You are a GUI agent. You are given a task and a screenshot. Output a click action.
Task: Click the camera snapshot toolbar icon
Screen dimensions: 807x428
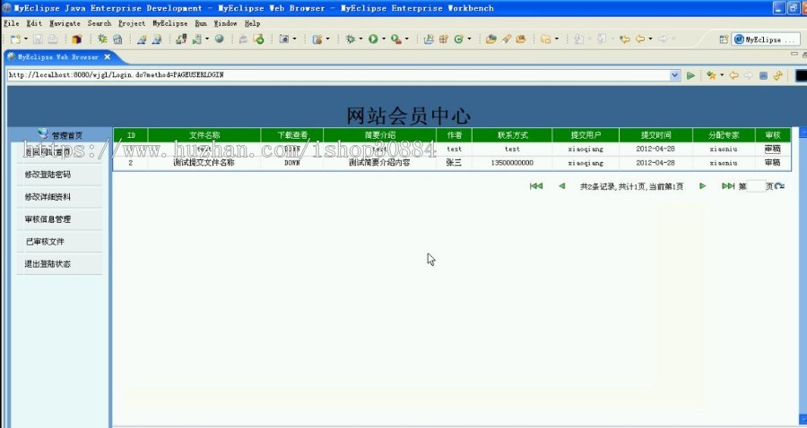click(x=283, y=39)
